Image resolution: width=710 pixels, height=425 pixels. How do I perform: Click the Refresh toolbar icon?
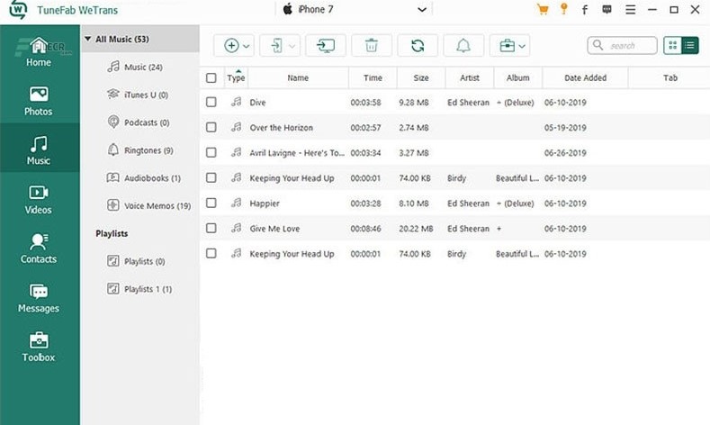point(418,46)
